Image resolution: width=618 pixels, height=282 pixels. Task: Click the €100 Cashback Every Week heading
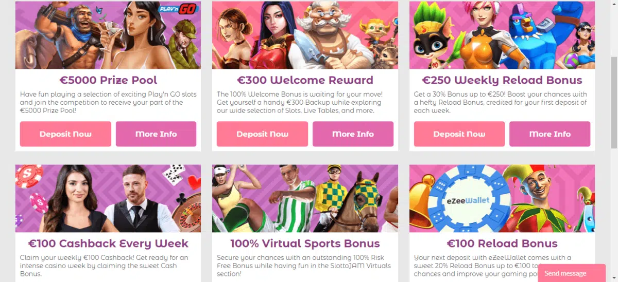coord(108,243)
